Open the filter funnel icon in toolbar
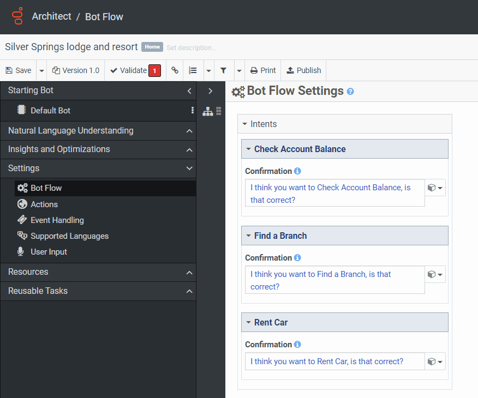The height and width of the screenshot is (398, 478). coord(224,70)
